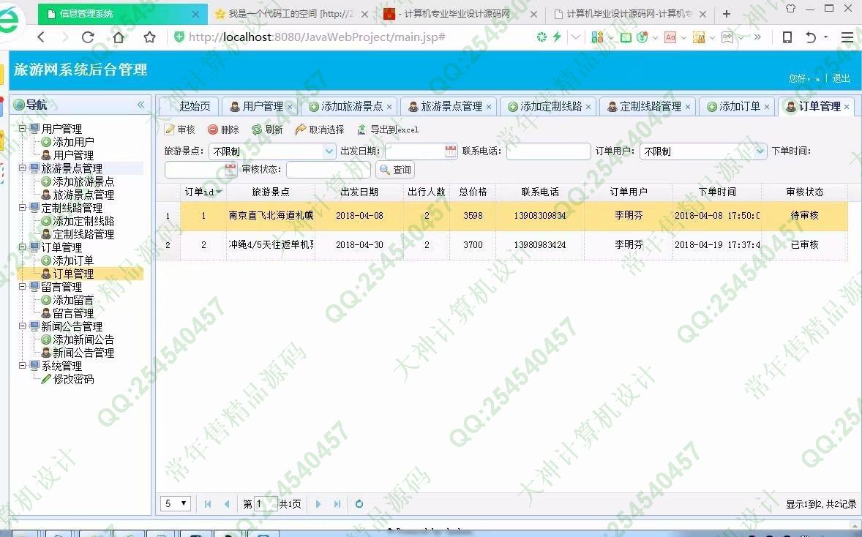
Task: Close the 用户管理 tab
Action: (x=290, y=107)
